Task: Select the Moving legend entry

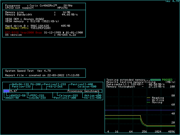Action: (157, 102)
